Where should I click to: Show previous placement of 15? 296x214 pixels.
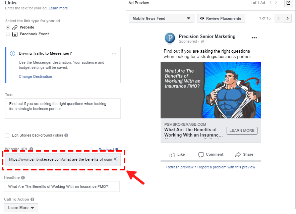point(279,18)
